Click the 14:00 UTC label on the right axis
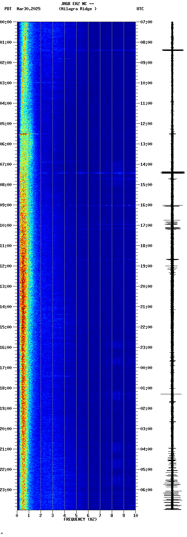Image resolution: width=187 pixels, height=537 pixels. pyautogui.click(x=146, y=164)
